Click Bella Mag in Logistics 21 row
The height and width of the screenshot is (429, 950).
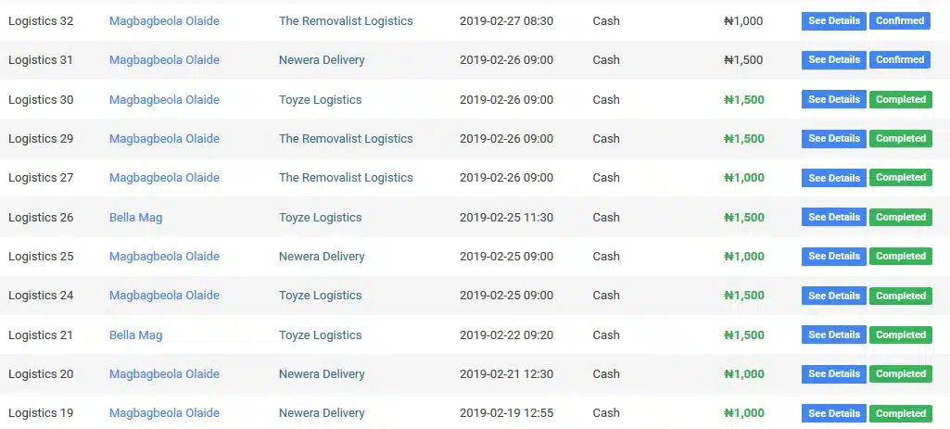pos(135,335)
